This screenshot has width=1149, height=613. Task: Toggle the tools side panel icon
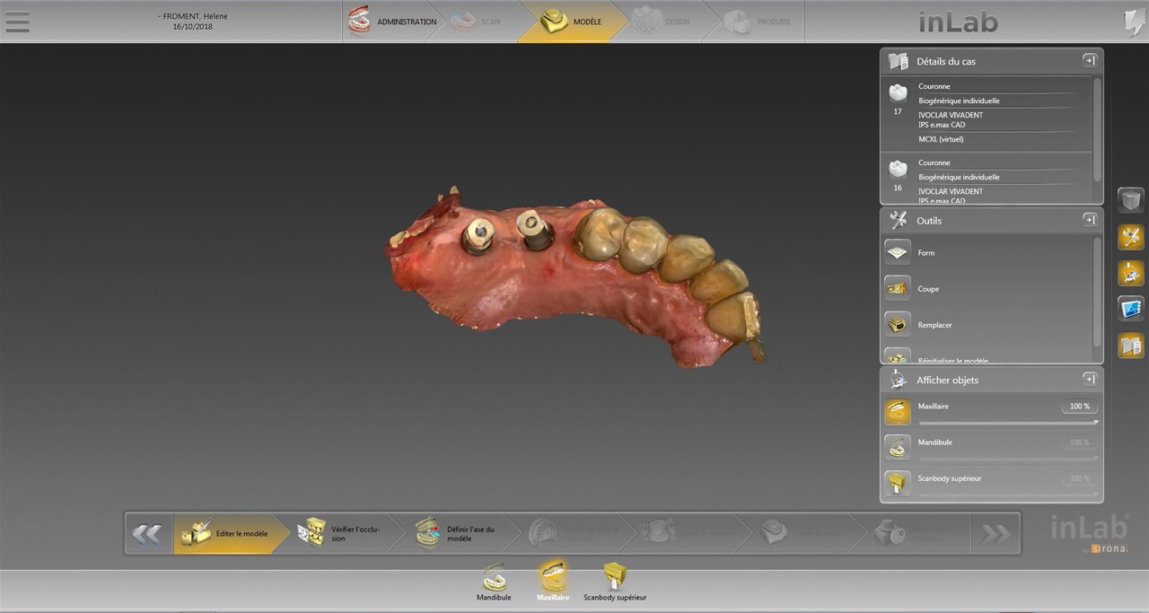pyautogui.click(x=1131, y=237)
